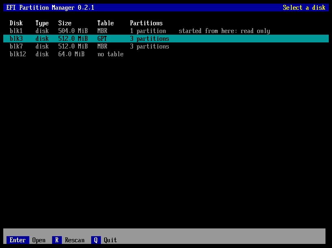Image resolution: width=332 pixels, height=248 pixels.
Task: Click the Partitions column header
Action: click(146, 23)
